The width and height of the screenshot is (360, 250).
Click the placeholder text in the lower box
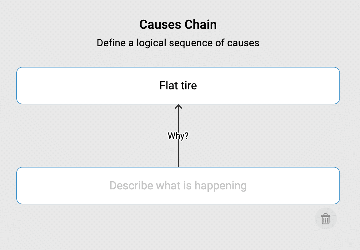point(178,186)
